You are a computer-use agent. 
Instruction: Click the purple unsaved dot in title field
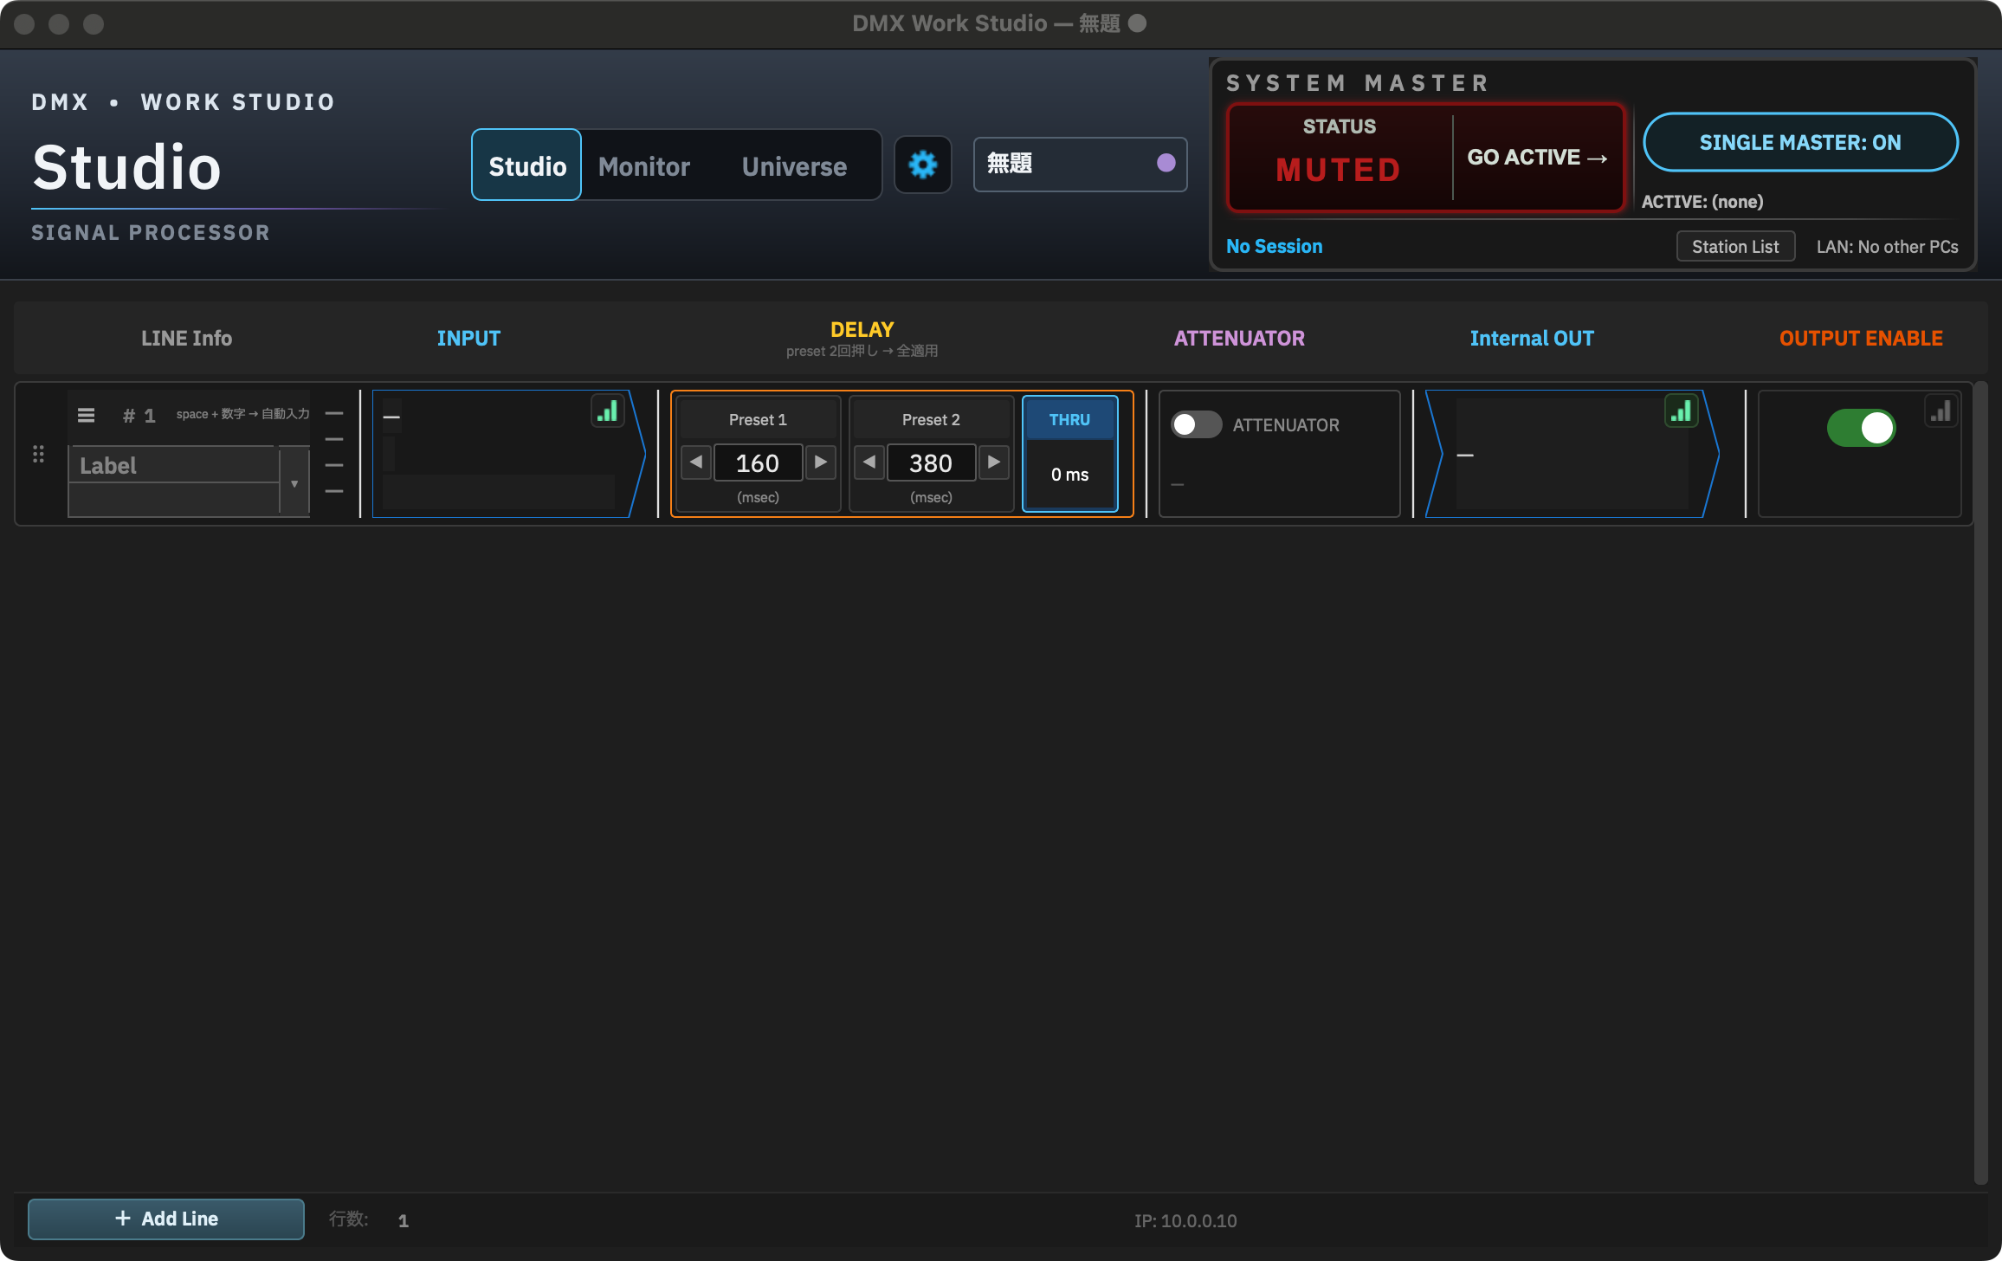tap(1166, 163)
